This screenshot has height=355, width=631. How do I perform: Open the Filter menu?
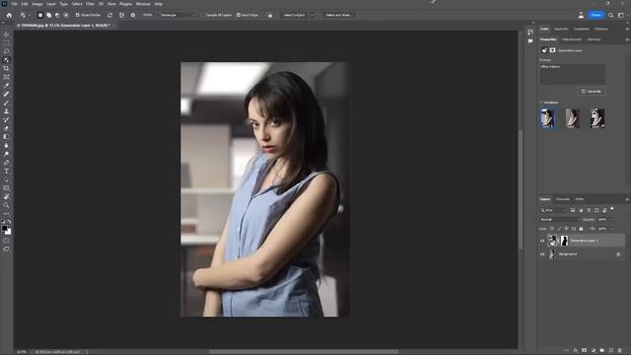[90, 4]
